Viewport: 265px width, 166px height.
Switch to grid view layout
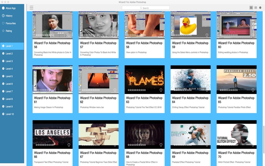pos(251,8)
